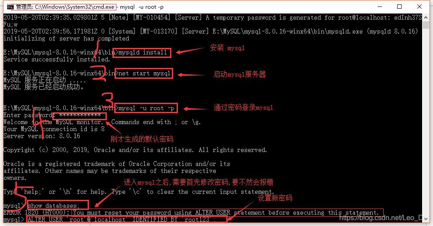Close the command prompt window
The height and width of the screenshot is (226, 433).
[x=419, y=7]
